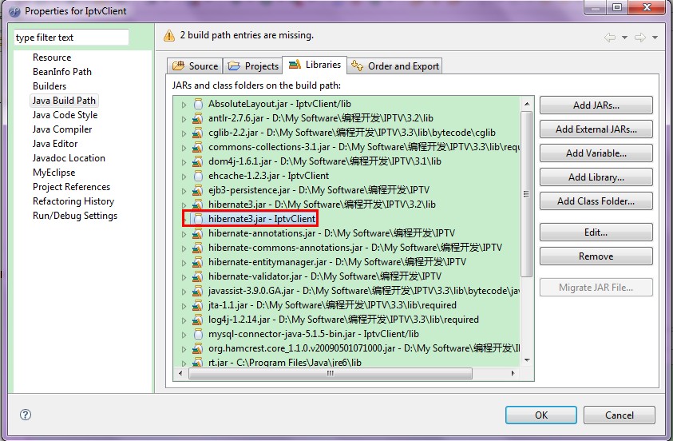Expand the dom4j-1.6.1.jar entry
Image resolution: width=673 pixels, height=441 pixels.
pos(184,162)
